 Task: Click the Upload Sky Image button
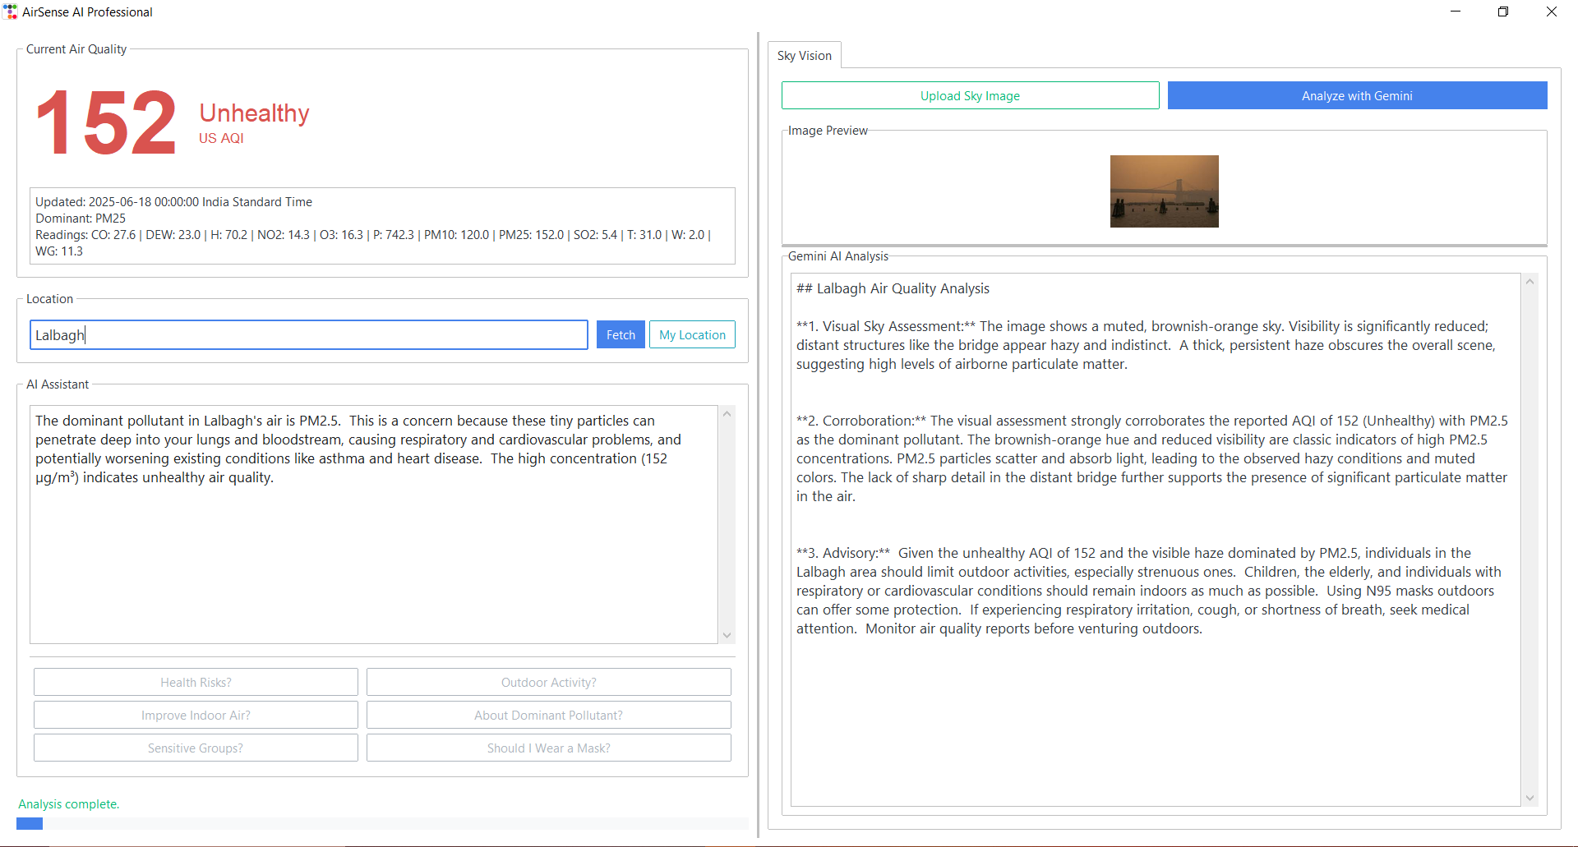(970, 95)
